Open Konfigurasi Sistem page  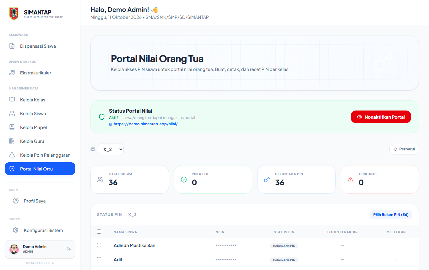(40, 230)
